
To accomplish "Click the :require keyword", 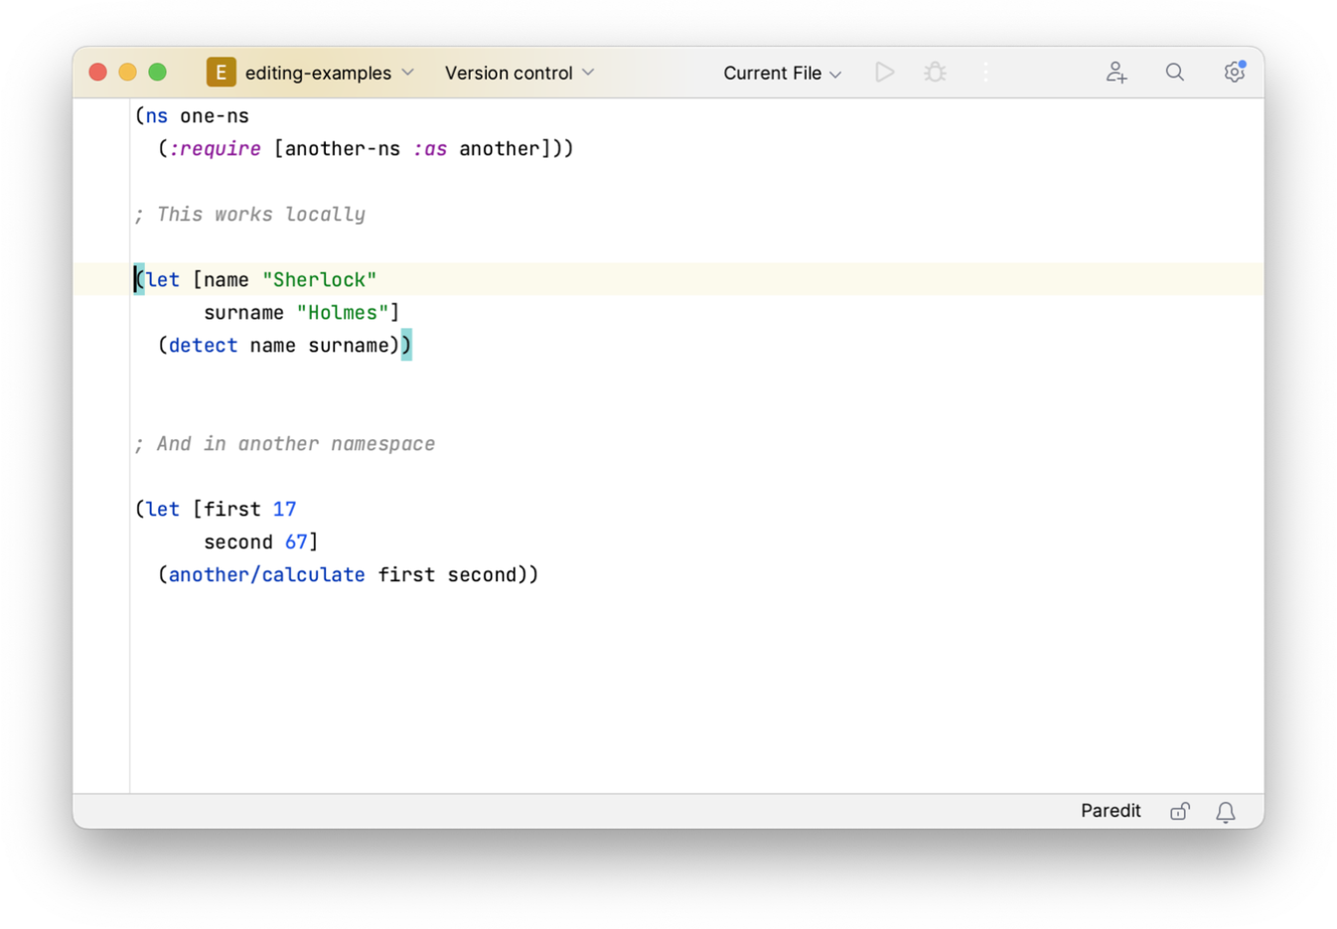I will click(215, 149).
